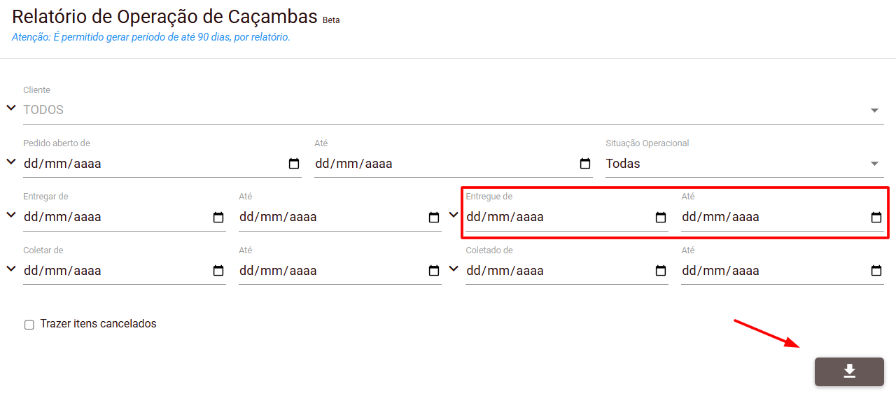Toggle chevron beside Coletado de field
Viewport: 896px width, 396px height.
(x=454, y=268)
